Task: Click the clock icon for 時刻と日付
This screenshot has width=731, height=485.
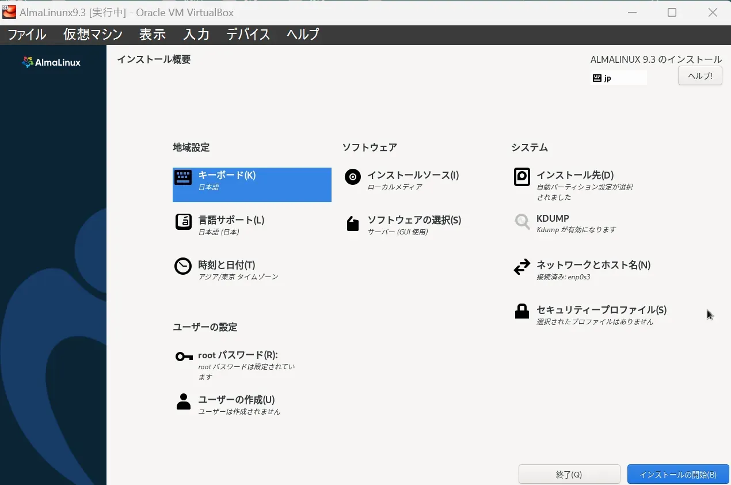Action: (183, 266)
